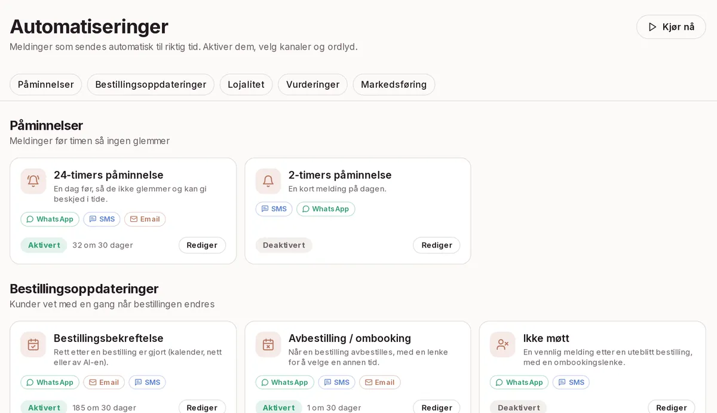
Task: Click the Kjør nå button
Action: coord(671,27)
